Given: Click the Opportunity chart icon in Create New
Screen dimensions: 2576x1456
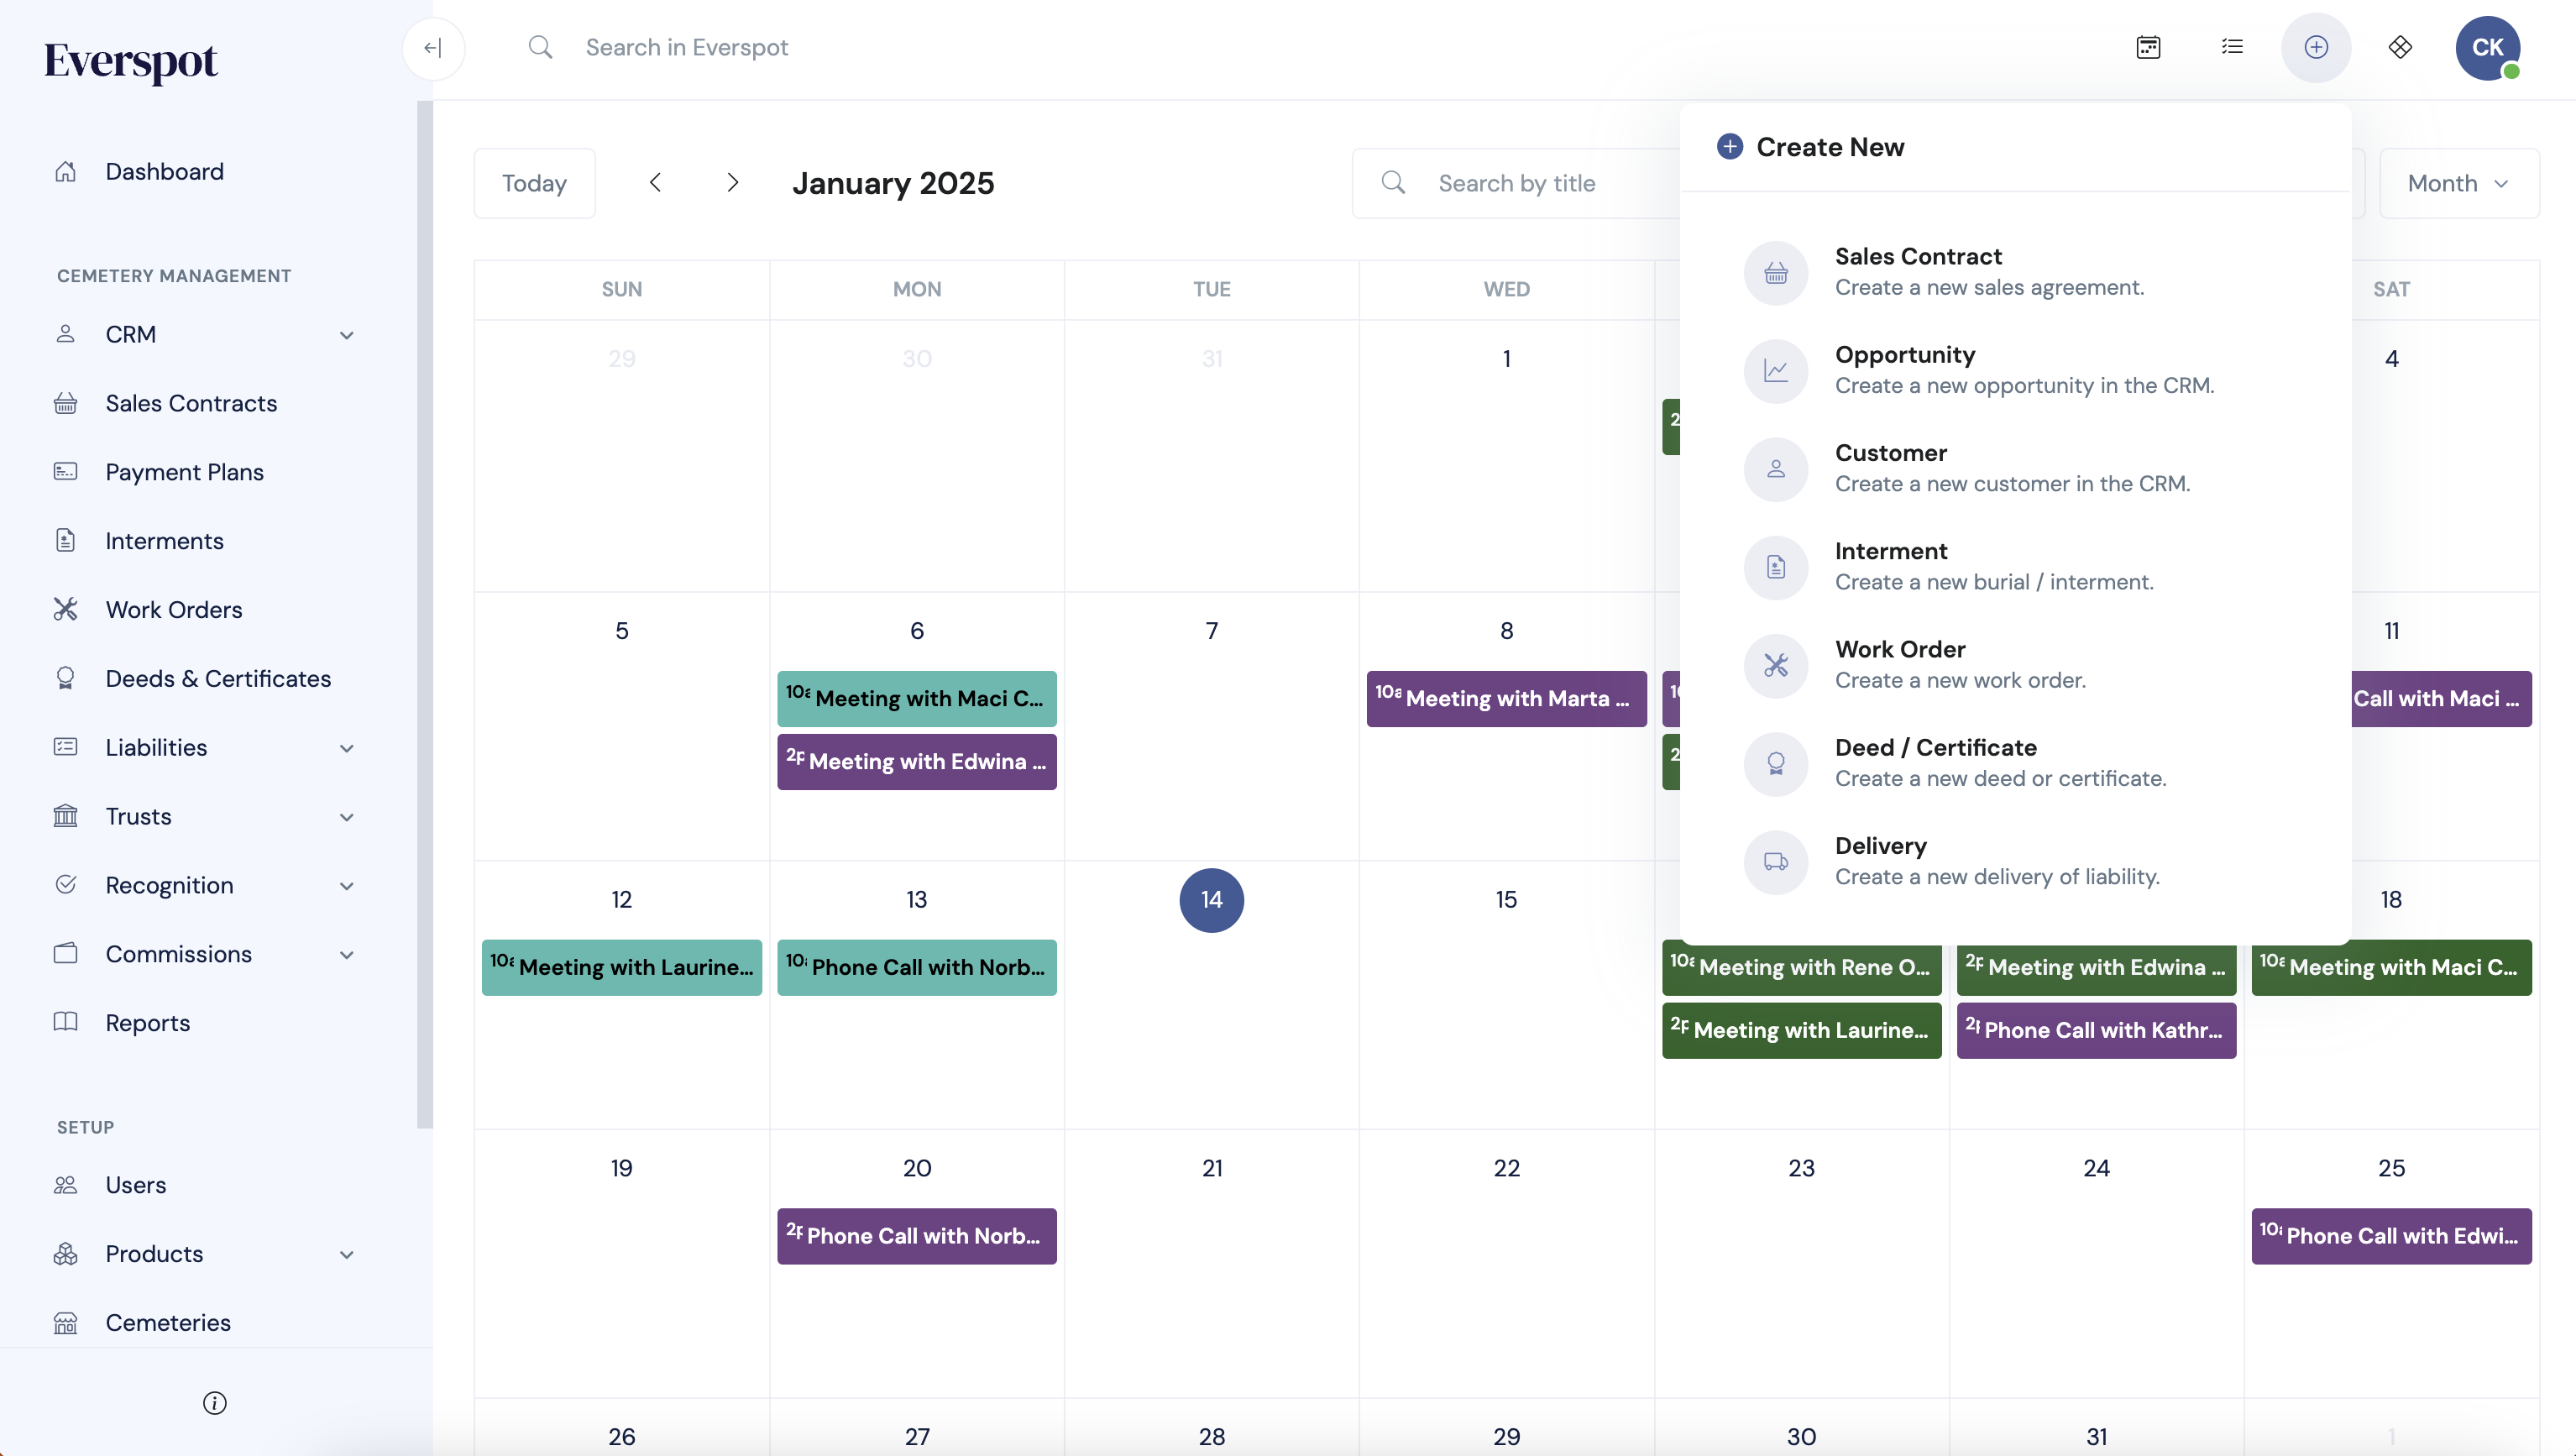Looking at the screenshot, I should tap(1776, 370).
